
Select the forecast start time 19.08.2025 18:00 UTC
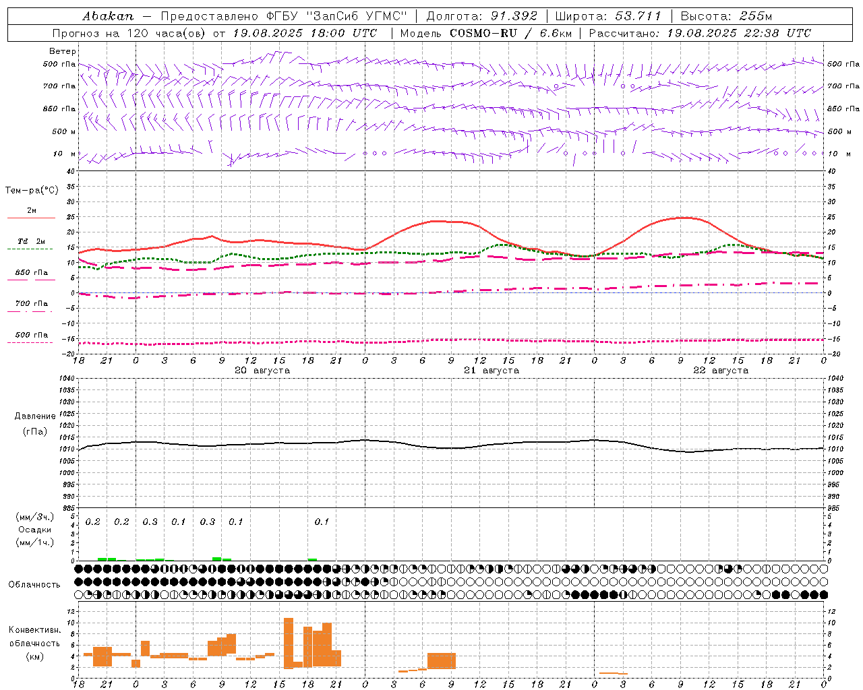pyautogui.click(x=305, y=33)
